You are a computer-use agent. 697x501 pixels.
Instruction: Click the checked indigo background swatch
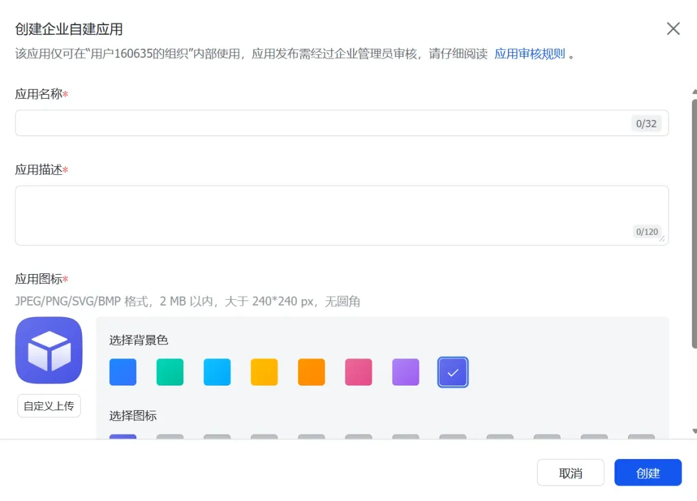(453, 372)
